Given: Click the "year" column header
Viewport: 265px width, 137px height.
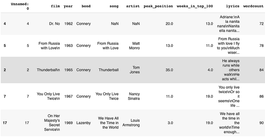Looking at the screenshot, I should coord(69,7).
